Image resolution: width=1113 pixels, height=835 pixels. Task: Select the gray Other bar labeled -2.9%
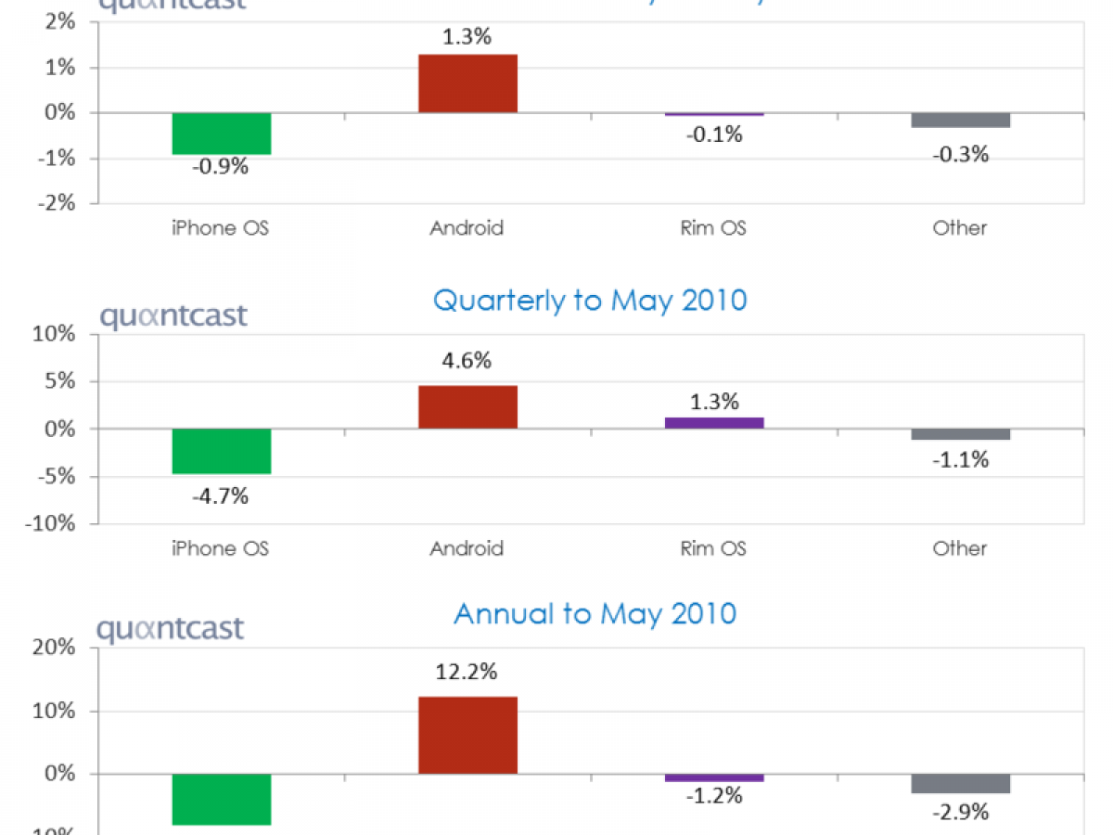(960, 783)
